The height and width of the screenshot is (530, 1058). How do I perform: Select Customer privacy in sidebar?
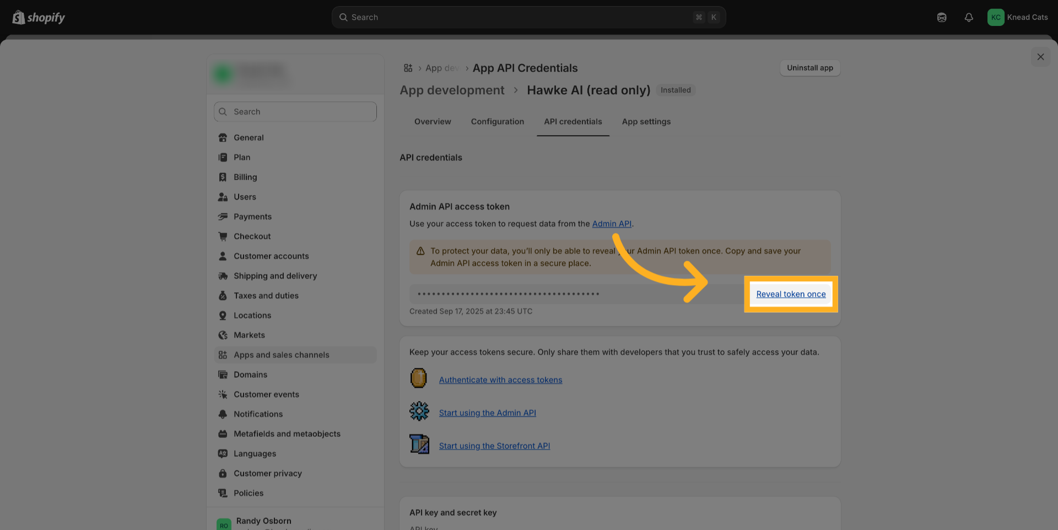click(x=267, y=473)
